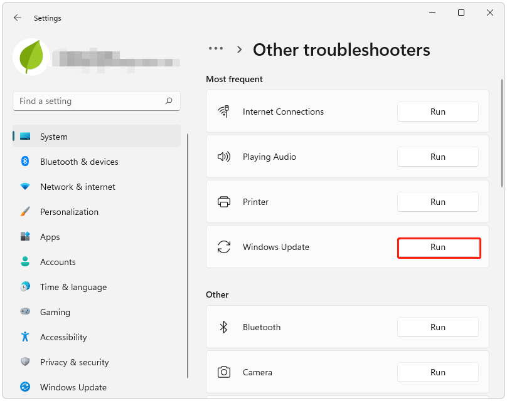Image resolution: width=507 pixels, height=401 pixels.
Task: Click the search magnifier icon
Action: pos(169,101)
